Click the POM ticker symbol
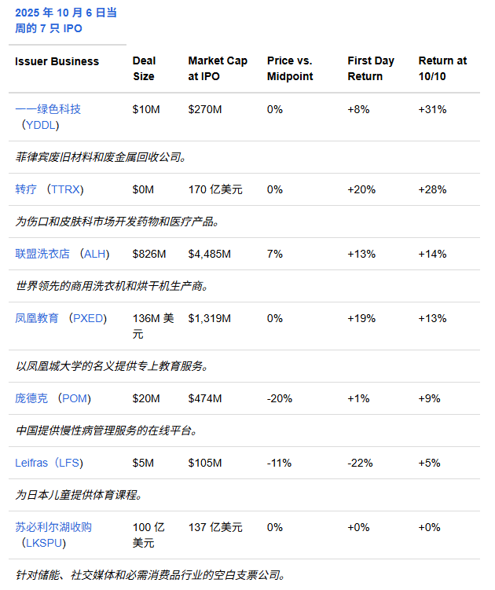The height and width of the screenshot is (590, 495). 77,398
